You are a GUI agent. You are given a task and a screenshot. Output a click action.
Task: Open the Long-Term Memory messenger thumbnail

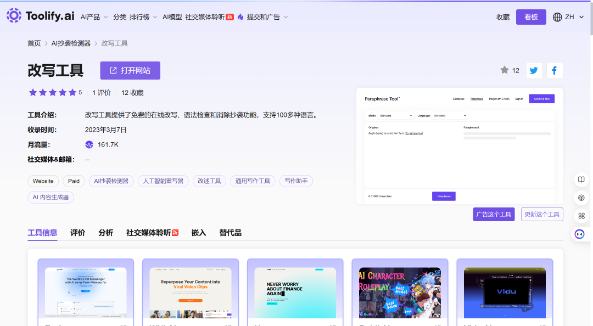tap(86, 293)
